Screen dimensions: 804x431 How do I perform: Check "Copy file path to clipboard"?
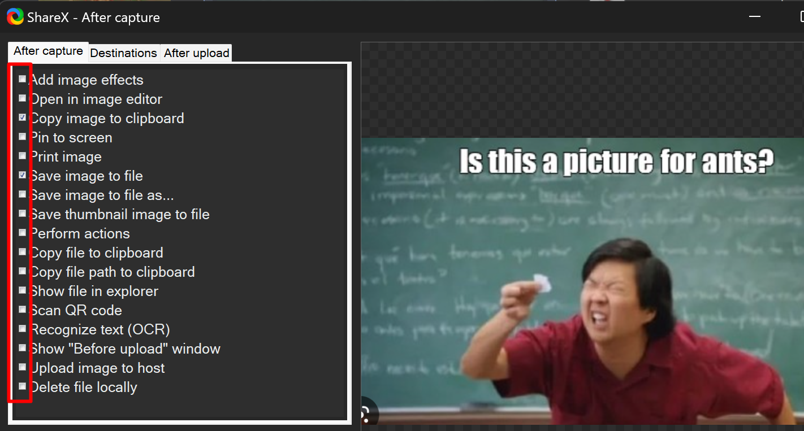point(22,271)
